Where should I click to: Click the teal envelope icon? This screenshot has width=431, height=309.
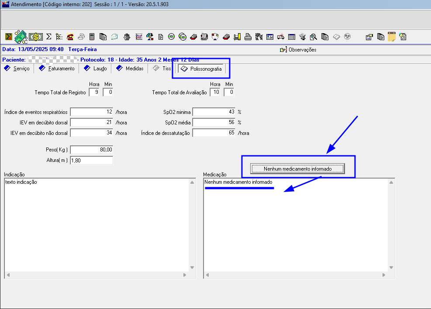point(114,37)
